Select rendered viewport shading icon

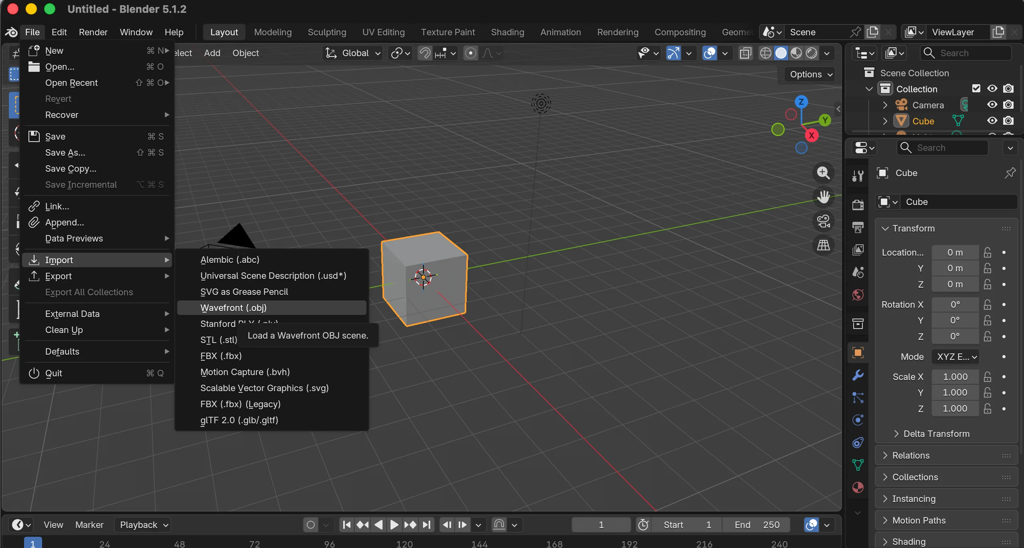pyautogui.click(x=812, y=53)
